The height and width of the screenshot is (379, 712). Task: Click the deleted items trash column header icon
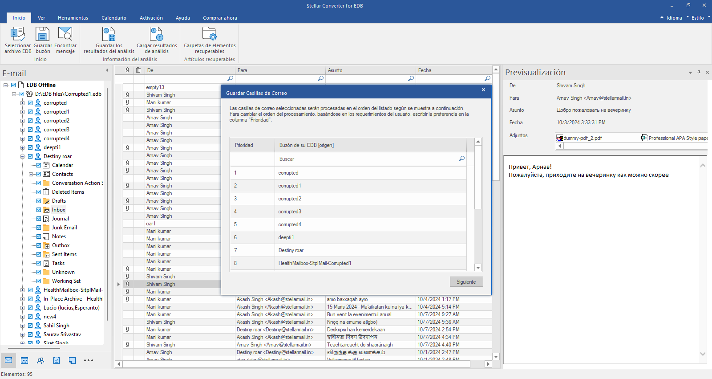138,70
